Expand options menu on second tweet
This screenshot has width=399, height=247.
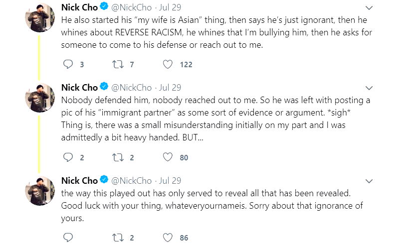coord(369,88)
